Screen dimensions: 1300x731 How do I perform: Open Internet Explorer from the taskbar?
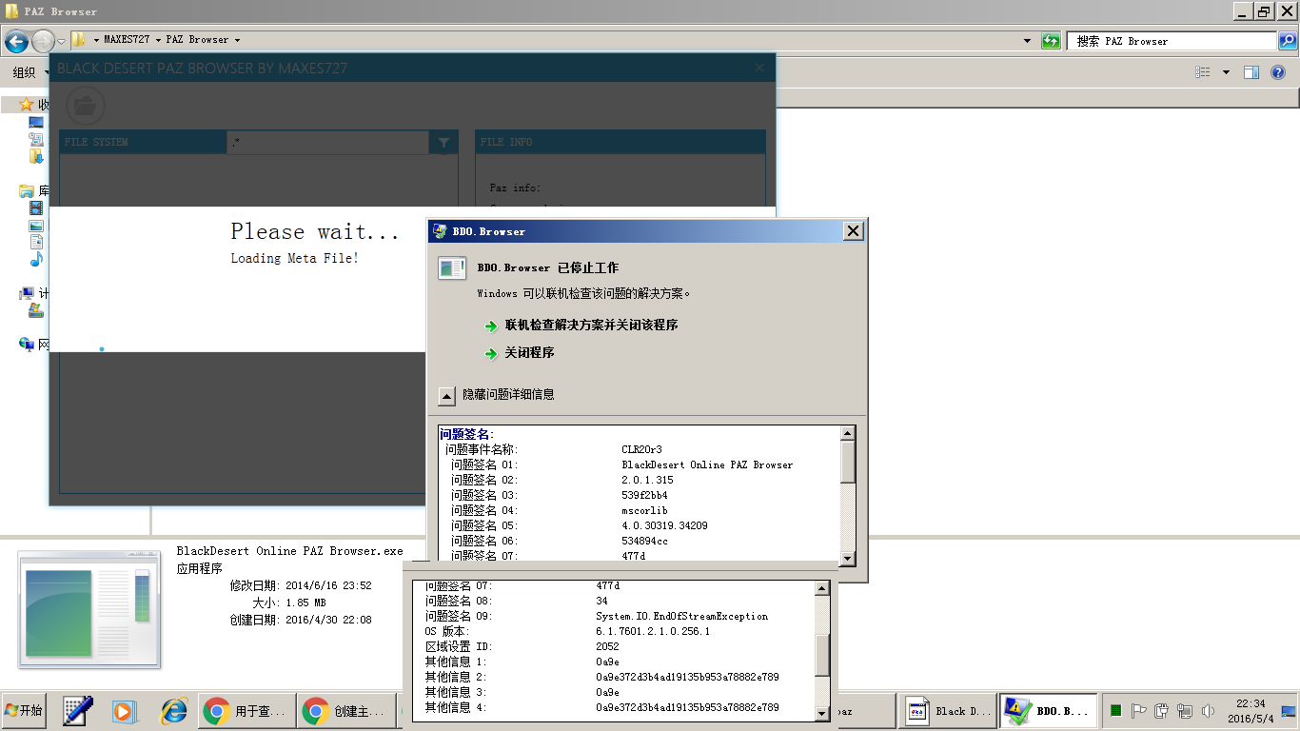pyautogui.click(x=174, y=711)
